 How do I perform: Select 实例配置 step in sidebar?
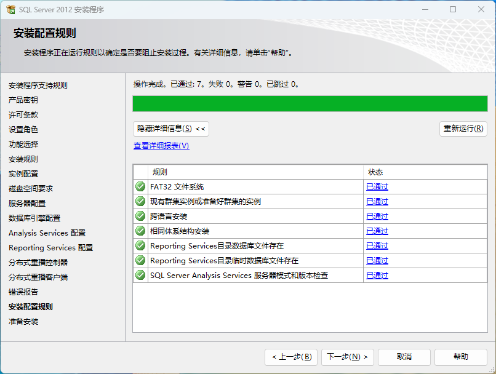click(23, 174)
